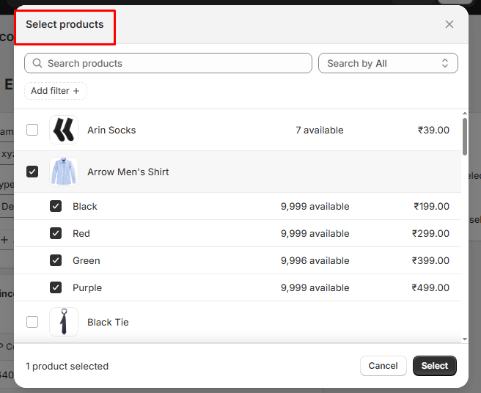Click the Arin Socks product thumbnail
Screen dimensions: 481x393
[x=64, y=130]
